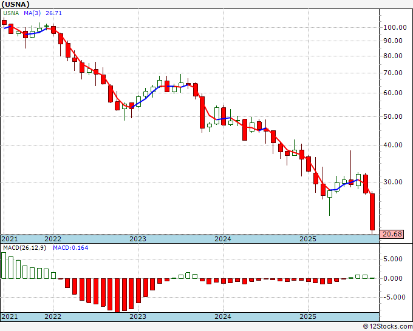Click the 90.00 price axis label
The image size is (413, 331).
point(393,41)
